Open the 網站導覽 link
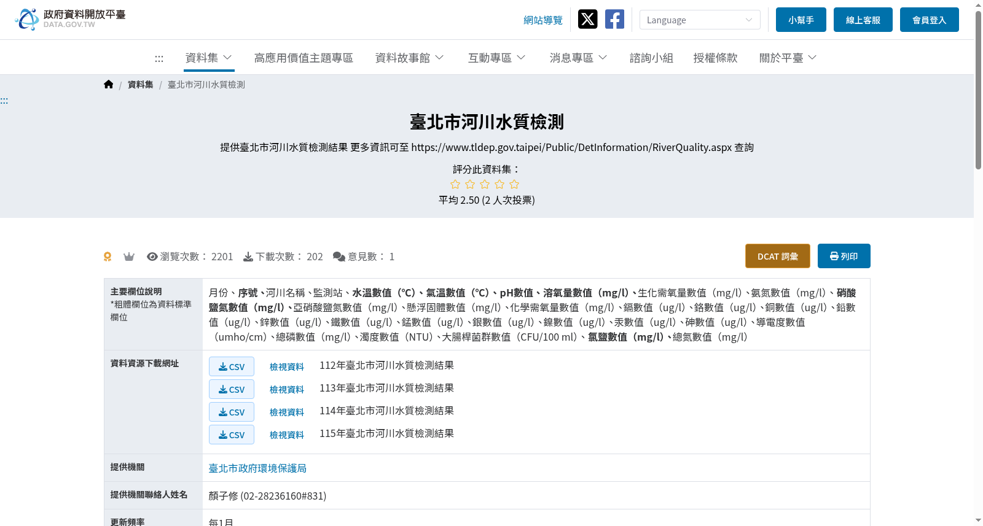Image resolution: width=983 pixels, height=526 pixels. 543,20
